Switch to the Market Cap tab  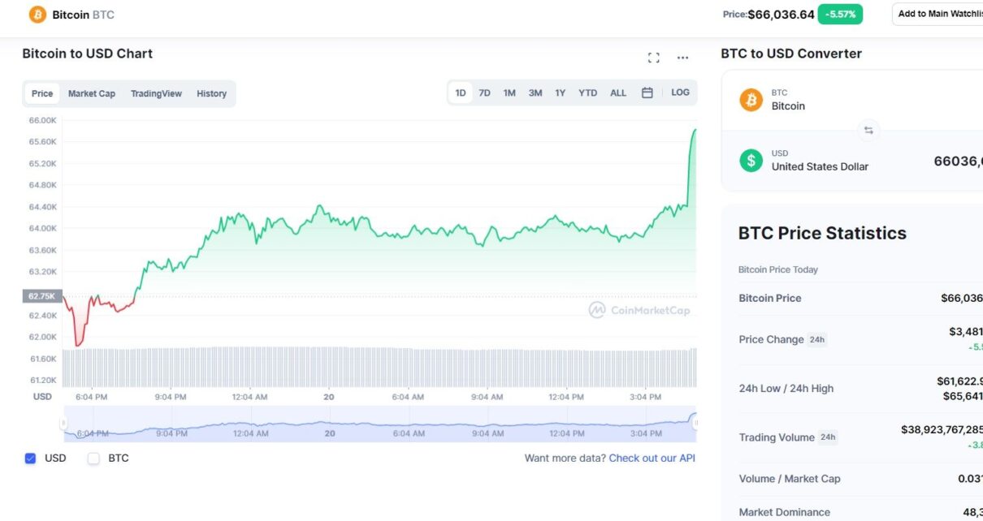pos(92,93)
